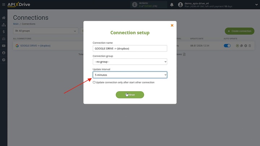Open the user profile icon in sidebar
The height and width of the screenshot is (146, 260).
[x=4, y=53]
